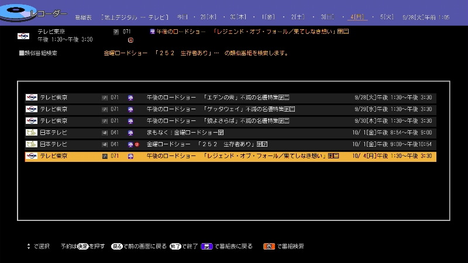
Task: Click the movie genre icon on エデンの東 row
Action: click(130, 98)
